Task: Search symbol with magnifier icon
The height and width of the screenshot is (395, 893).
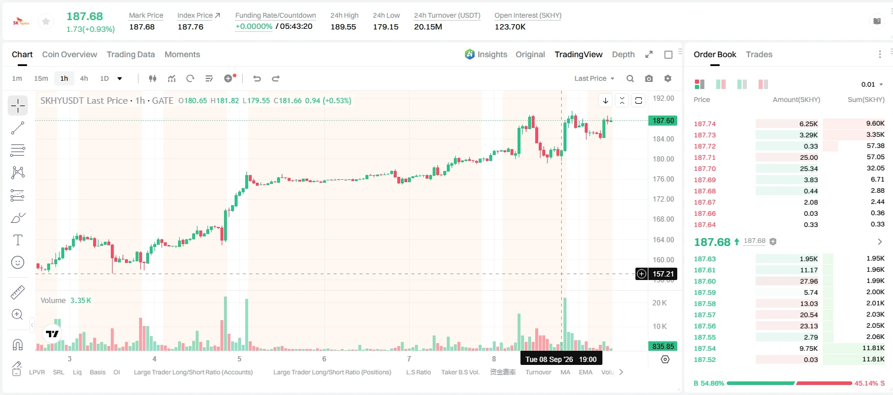Action: 630,78
